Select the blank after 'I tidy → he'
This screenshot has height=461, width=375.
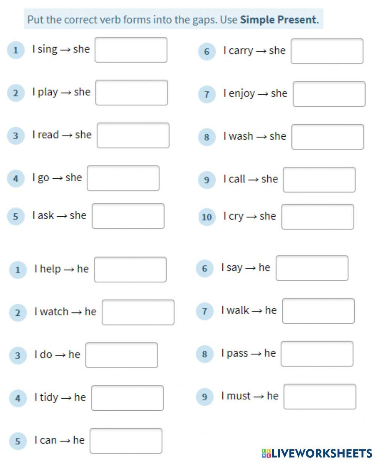coord(127,398)
